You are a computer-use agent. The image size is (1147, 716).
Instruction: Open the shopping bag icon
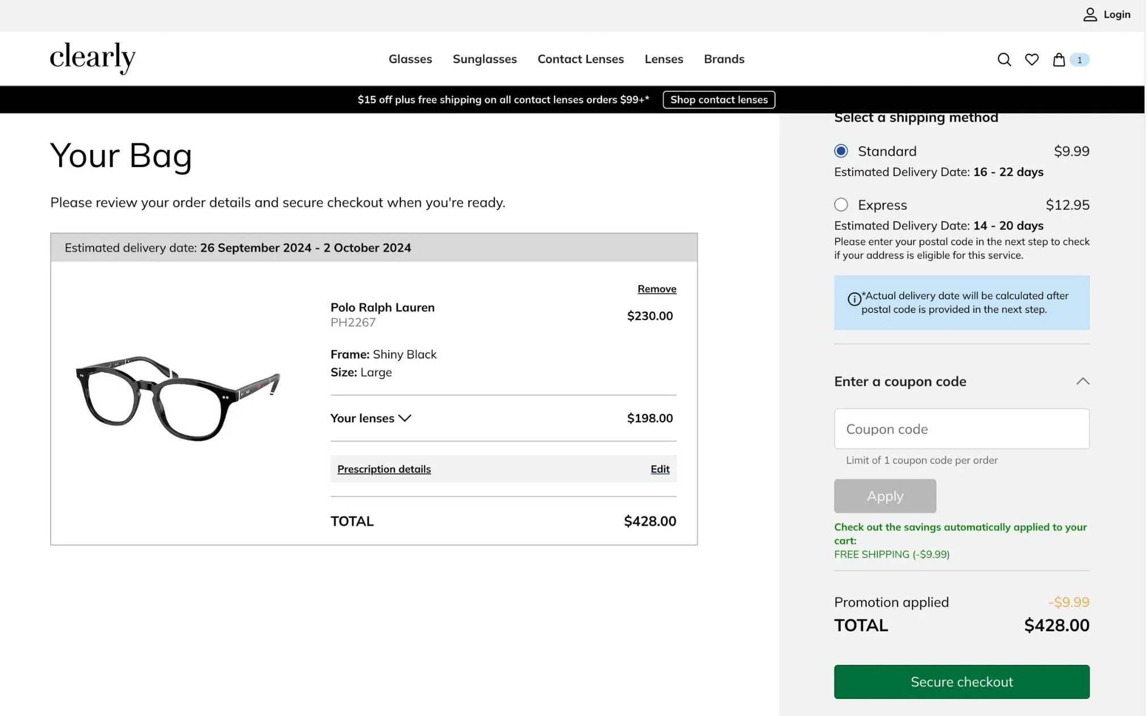[x=1058, y=60]
